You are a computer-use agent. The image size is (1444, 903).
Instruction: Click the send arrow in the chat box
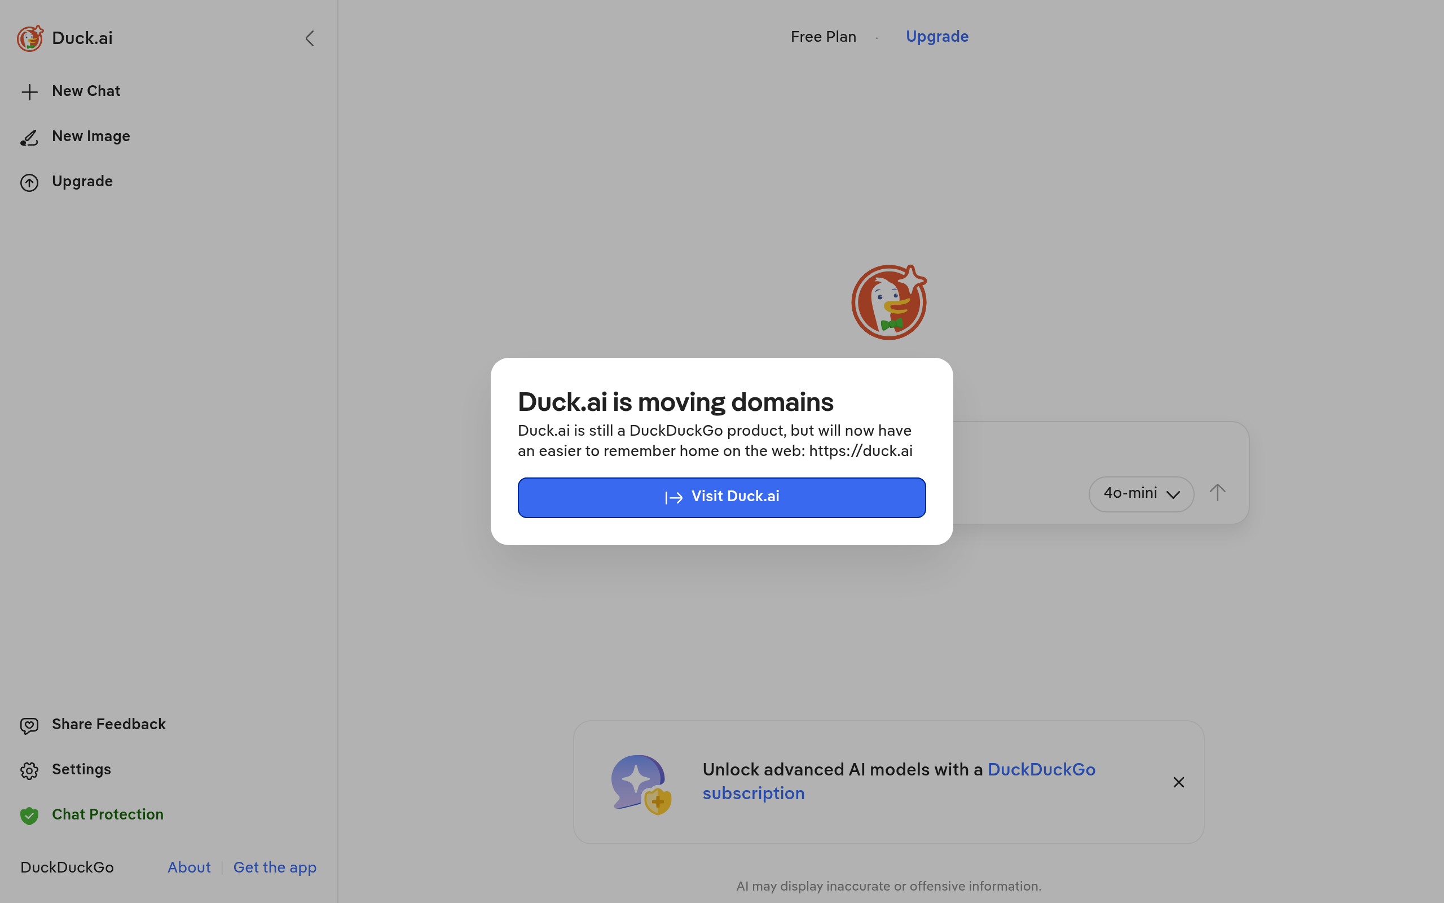pos(1217,493)
